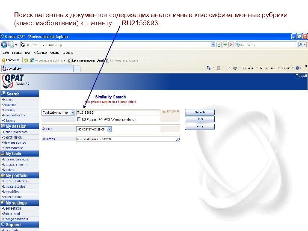Click the green Refresh arrows icon
Image resolution: width=308 pixels, height=231 pixels.
coord(225,45)
